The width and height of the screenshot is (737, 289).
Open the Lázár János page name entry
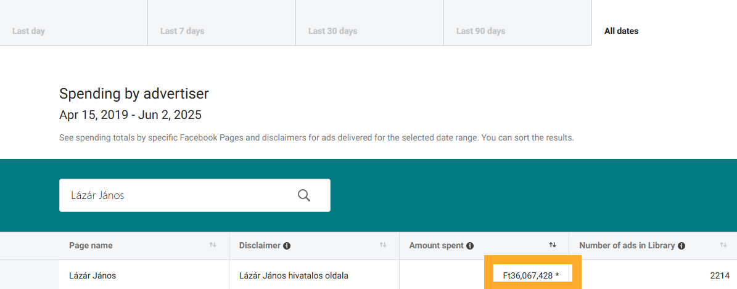[93, 275]
